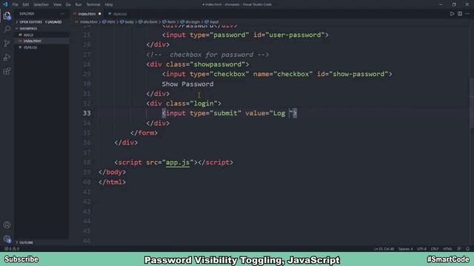Click line number 33 in gutter
The image size is (474, 266).
point(87,113)
